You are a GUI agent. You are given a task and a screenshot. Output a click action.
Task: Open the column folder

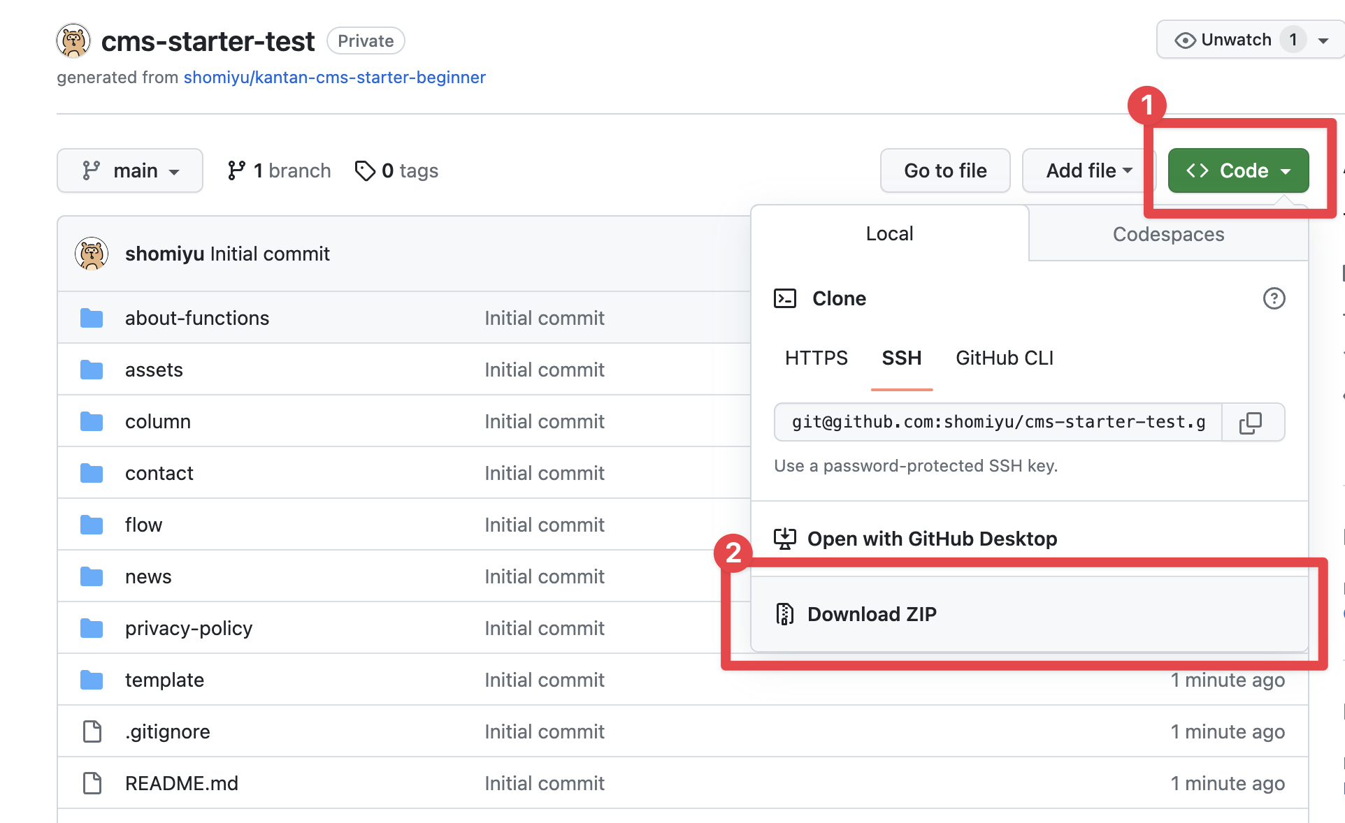pyautogui.click(x=158, y=422)
